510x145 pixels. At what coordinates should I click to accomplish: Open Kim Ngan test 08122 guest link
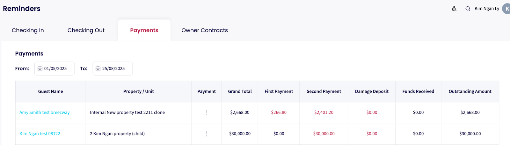coord(40,134)
